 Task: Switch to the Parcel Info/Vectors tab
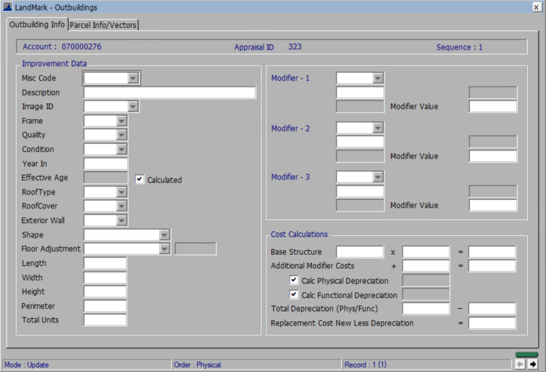tap(103, 25)
